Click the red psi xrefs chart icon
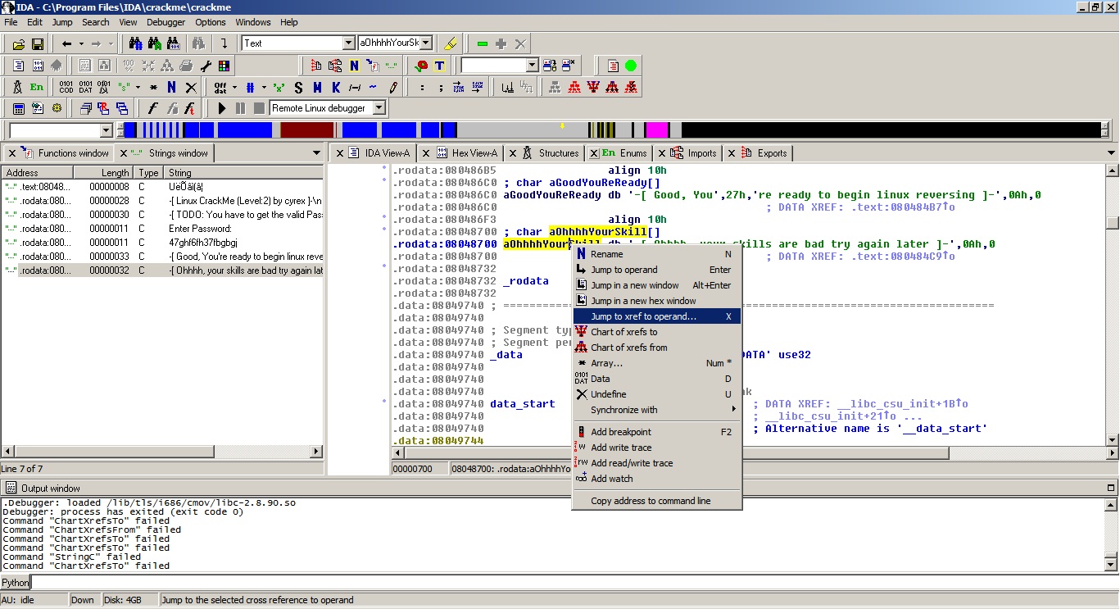The height and width of the screenshot is (609, 1120). pyautogui.click(x=593, y=87)
